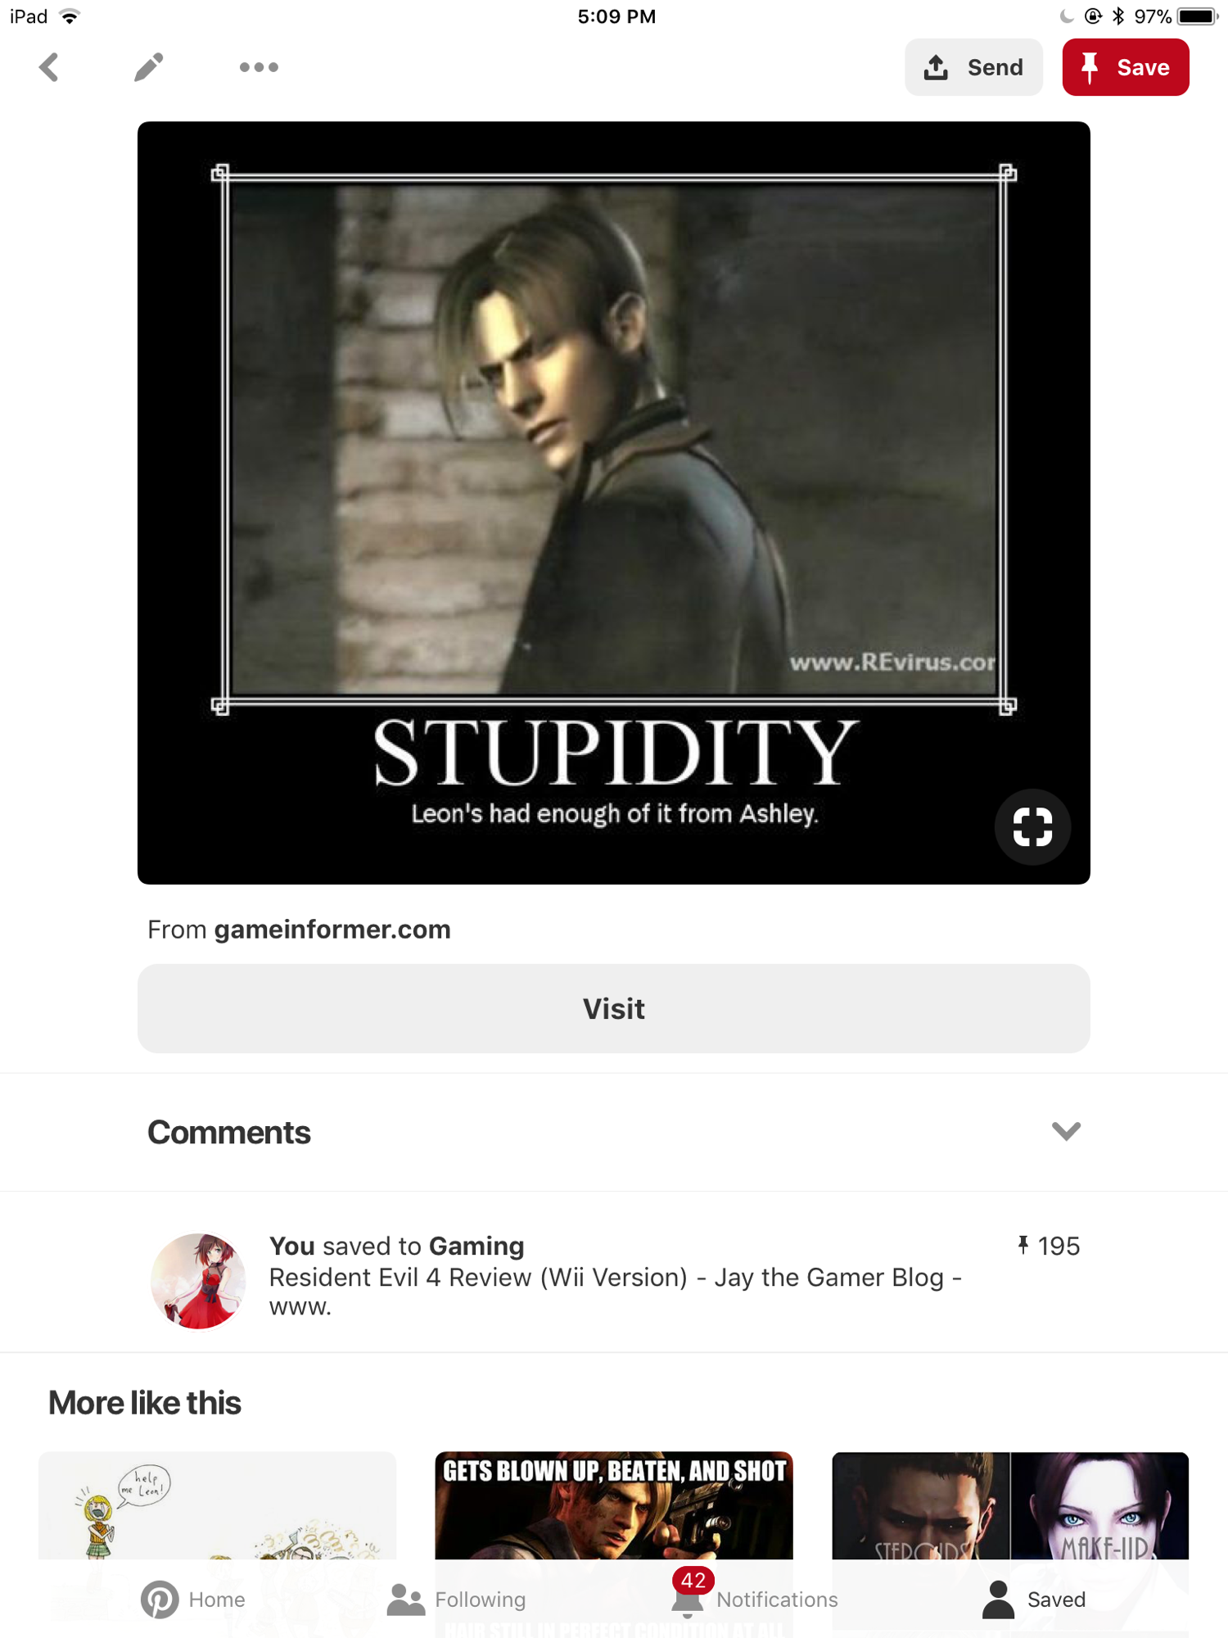Image resolution: width=1228 pixels, height=1638 pixels.
Task: Save this pin with the red Save button
Action: [x=1126, y=67]
